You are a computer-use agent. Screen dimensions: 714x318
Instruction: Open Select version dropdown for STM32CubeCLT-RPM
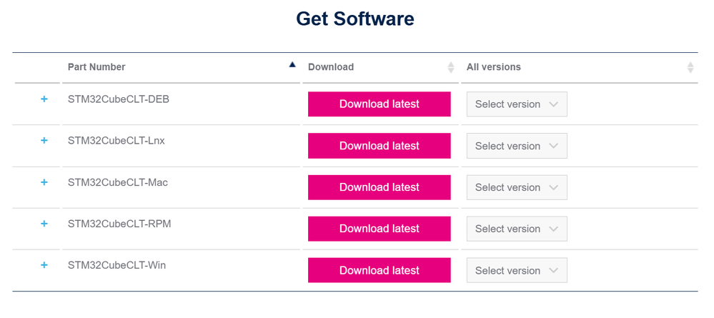pyautogui.click(x=517, y=229)
